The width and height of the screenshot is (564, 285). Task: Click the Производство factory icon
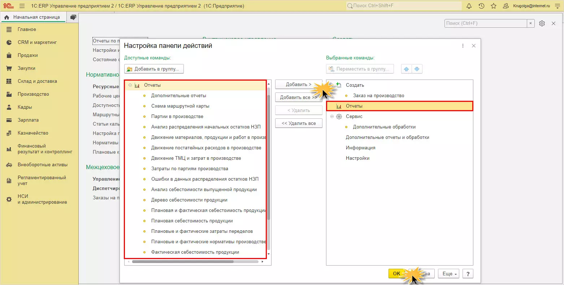pos(9,94)
